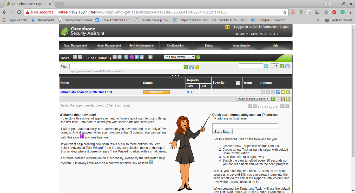Click the yellow new filter icon beside Filter field

coord(197,67)
